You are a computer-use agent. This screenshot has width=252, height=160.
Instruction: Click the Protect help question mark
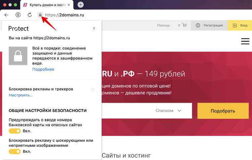[x=94, y=29]
